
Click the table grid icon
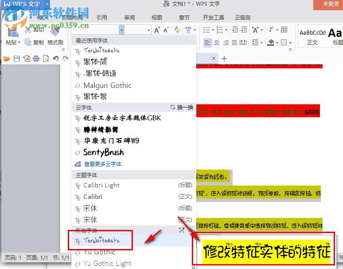pyautogui.click(x=284, y=29)
